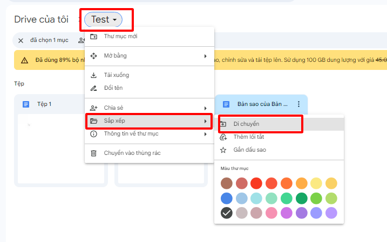Select the checked dark gray folder color
The image size is (387, 242).
(227, 213)
